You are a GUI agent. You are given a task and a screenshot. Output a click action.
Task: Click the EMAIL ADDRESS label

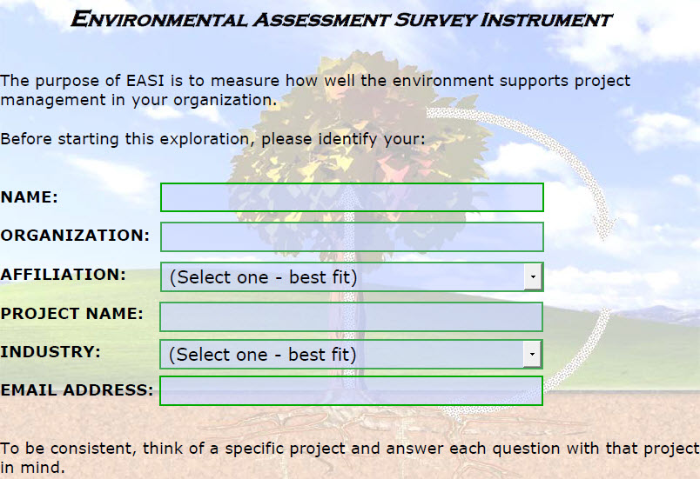pos(77,390)
